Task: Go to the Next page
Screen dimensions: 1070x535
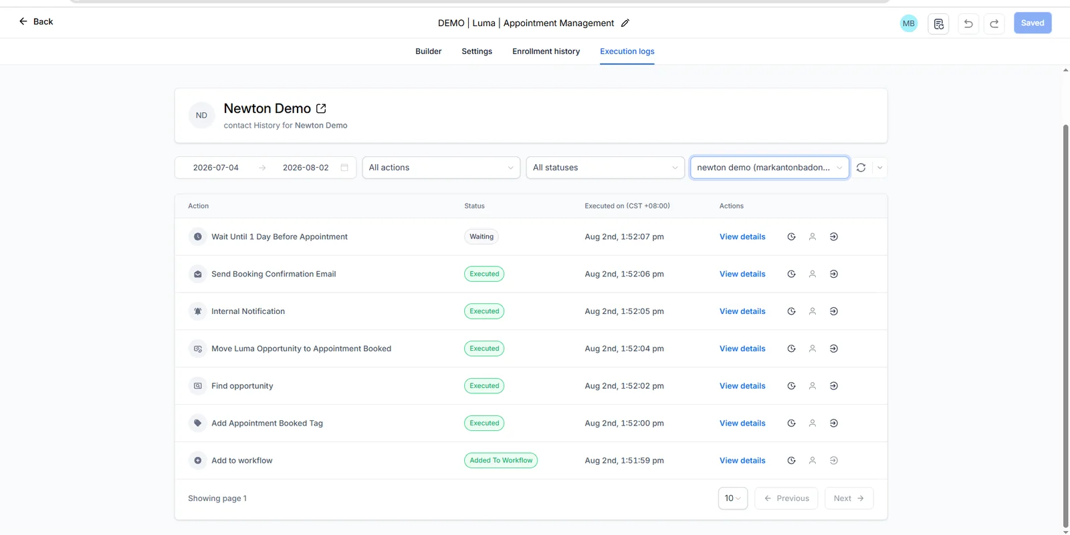Action: click(849, 499)
